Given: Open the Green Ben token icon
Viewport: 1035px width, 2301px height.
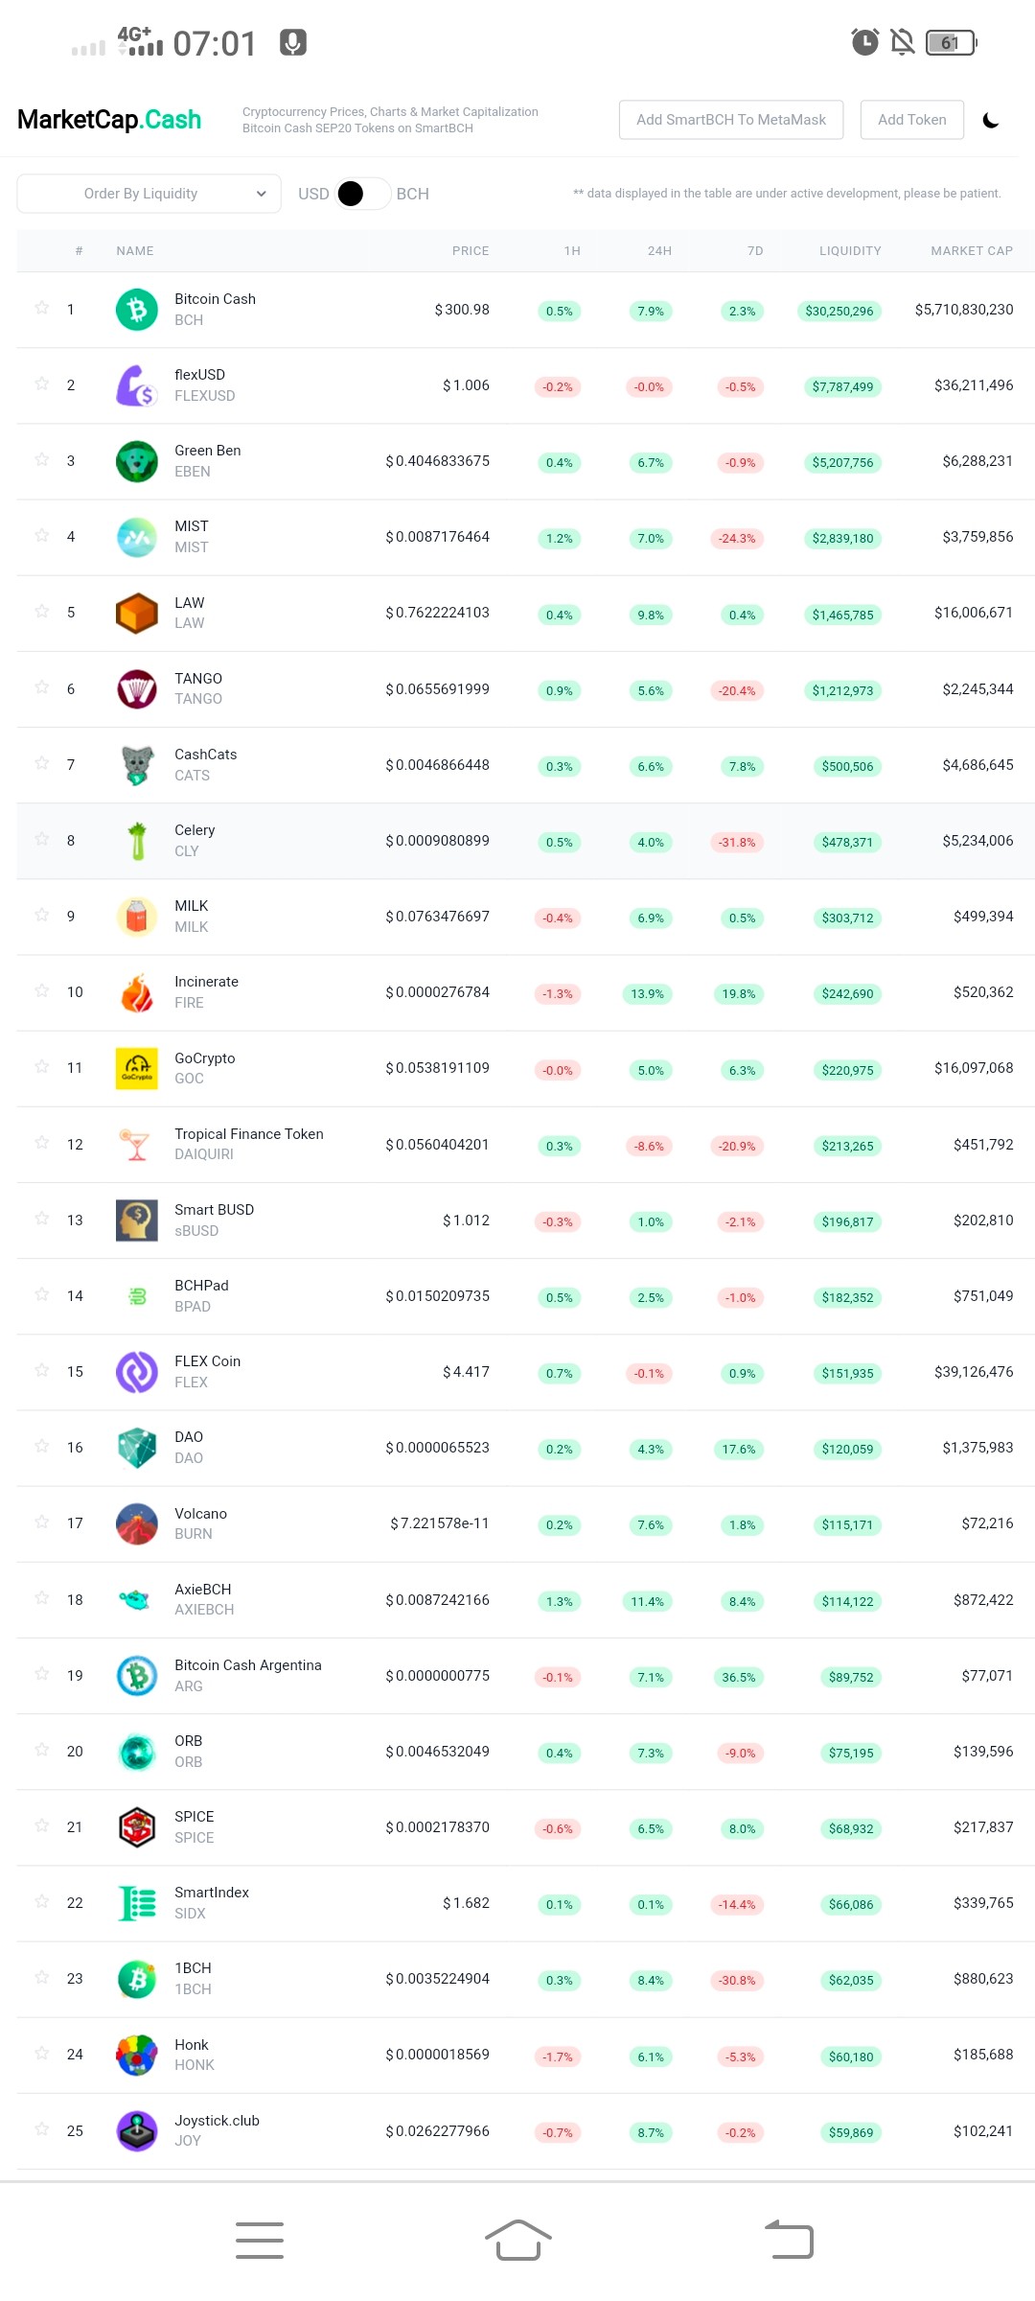Looking at the screenshot, I should coord(137,461).
